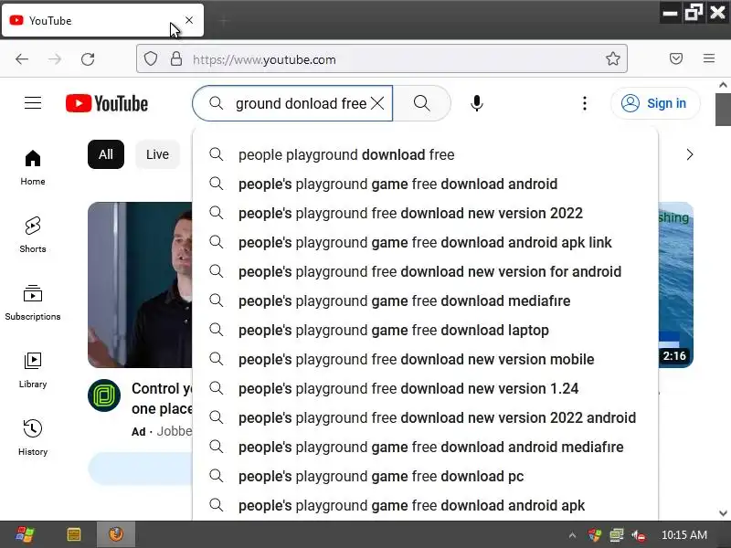The height and width of the screenshot is (548, 731).
Task: Click the security shield tray icon
Action: 595,535
